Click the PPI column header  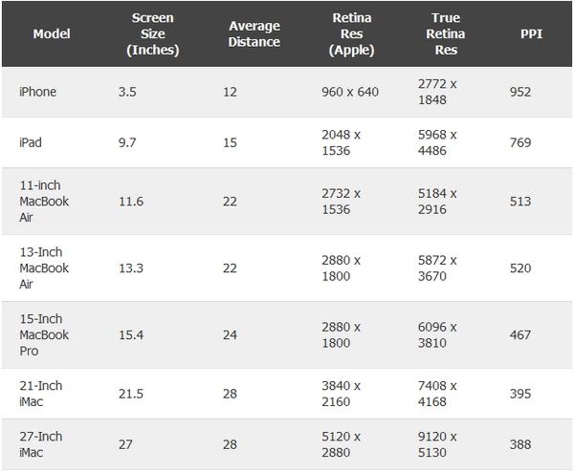pyautogui.click(x=530, y=33)
